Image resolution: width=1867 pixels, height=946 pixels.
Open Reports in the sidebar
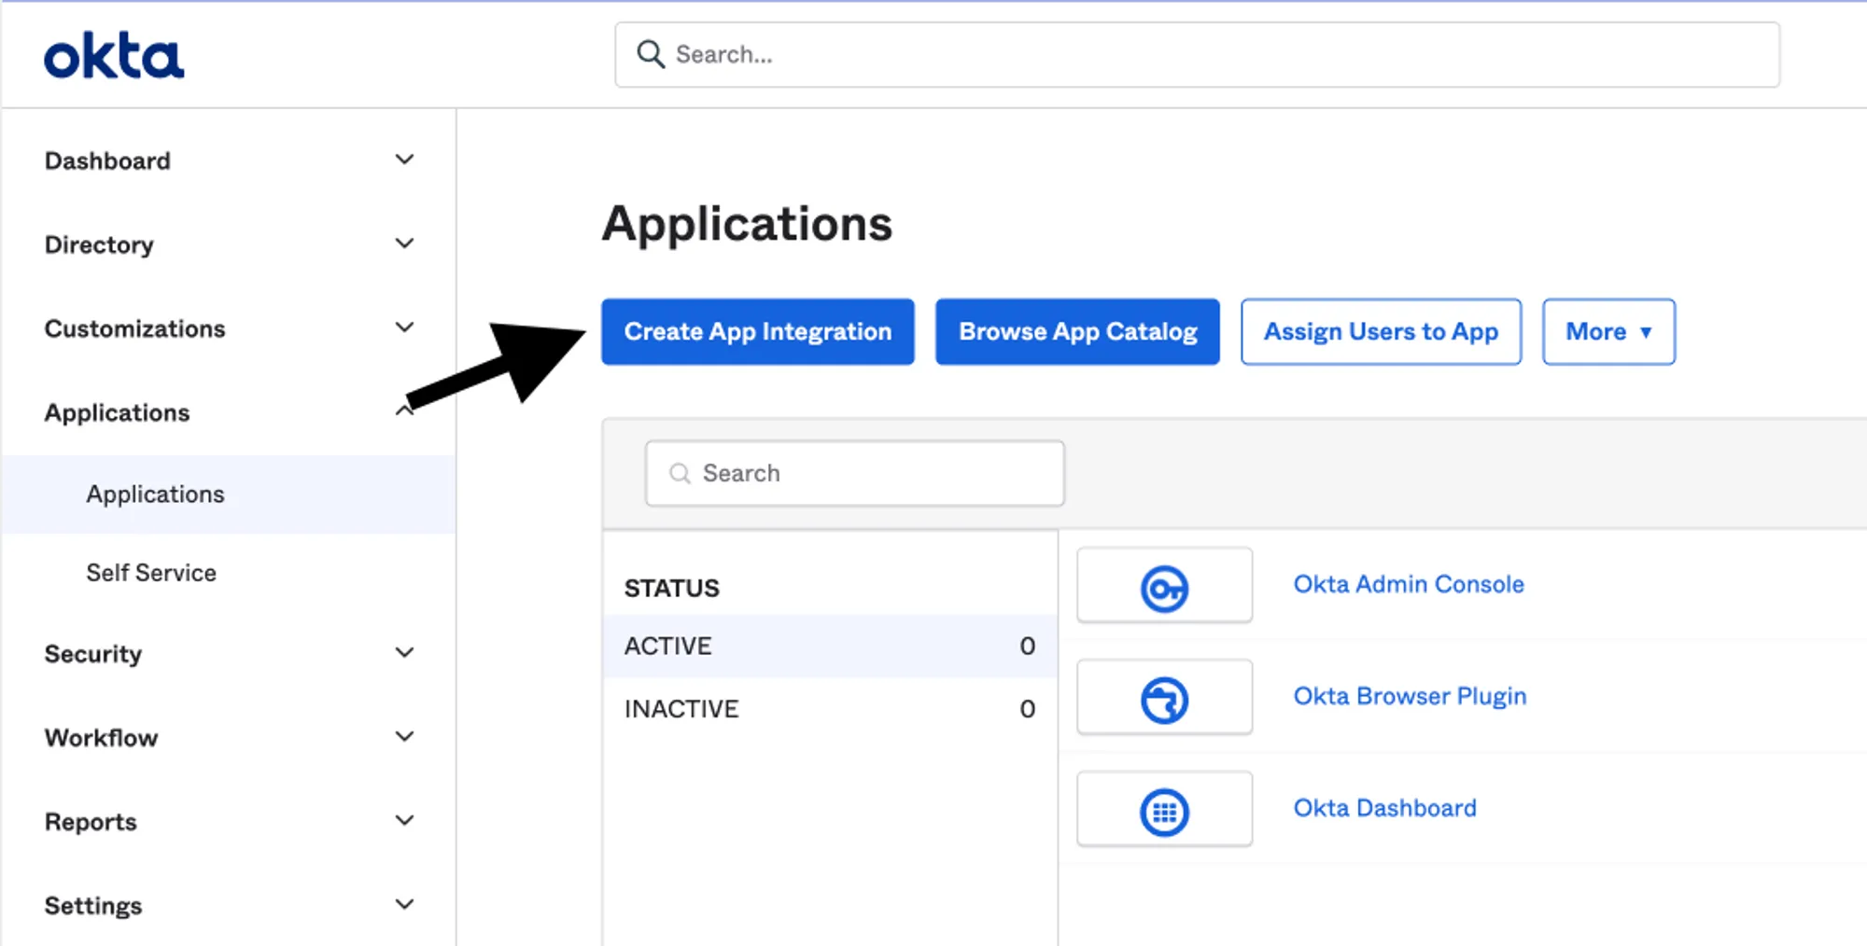coord(91,822)
